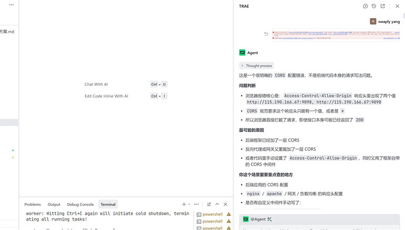The image size is (405, 230).
Task: Switch to the Output tab
Action: (54, 204)
